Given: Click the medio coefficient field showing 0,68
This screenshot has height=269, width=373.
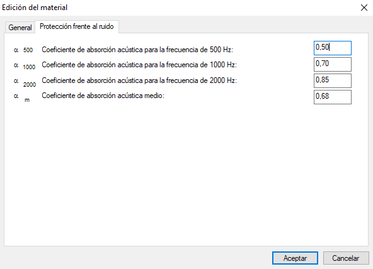Looking at the screenshot, I should tap(332, 97).
